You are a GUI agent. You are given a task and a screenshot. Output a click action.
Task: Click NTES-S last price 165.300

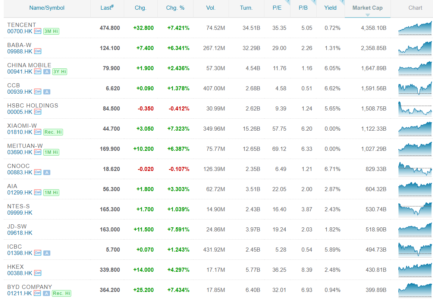point(110,209)
